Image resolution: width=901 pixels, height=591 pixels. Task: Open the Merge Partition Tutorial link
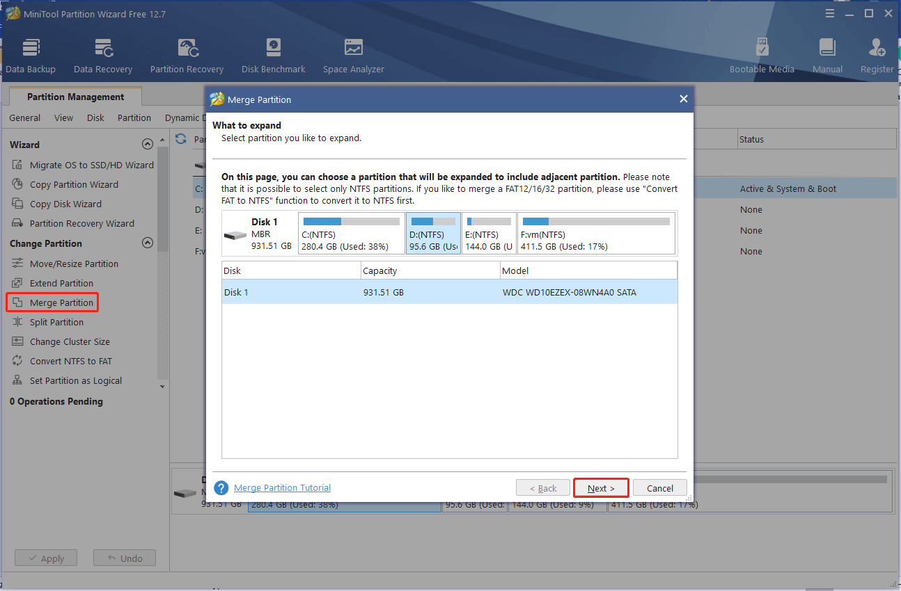[283, 488]
